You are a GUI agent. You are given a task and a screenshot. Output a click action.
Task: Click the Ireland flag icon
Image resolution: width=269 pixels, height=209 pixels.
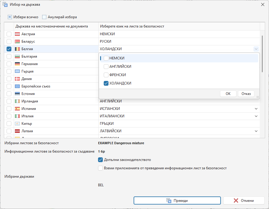tap(17, 101)
